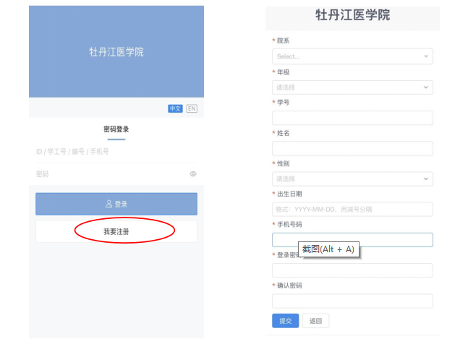
Task: Click the 登录密码 password field
Action: coord(352,270)
